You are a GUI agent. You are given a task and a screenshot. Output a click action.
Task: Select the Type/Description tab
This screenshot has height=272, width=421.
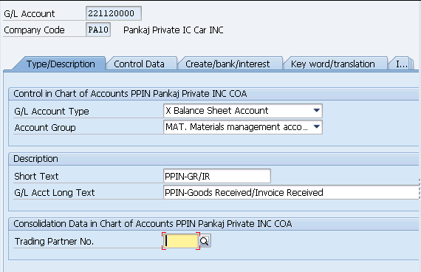tap(61, 64)
